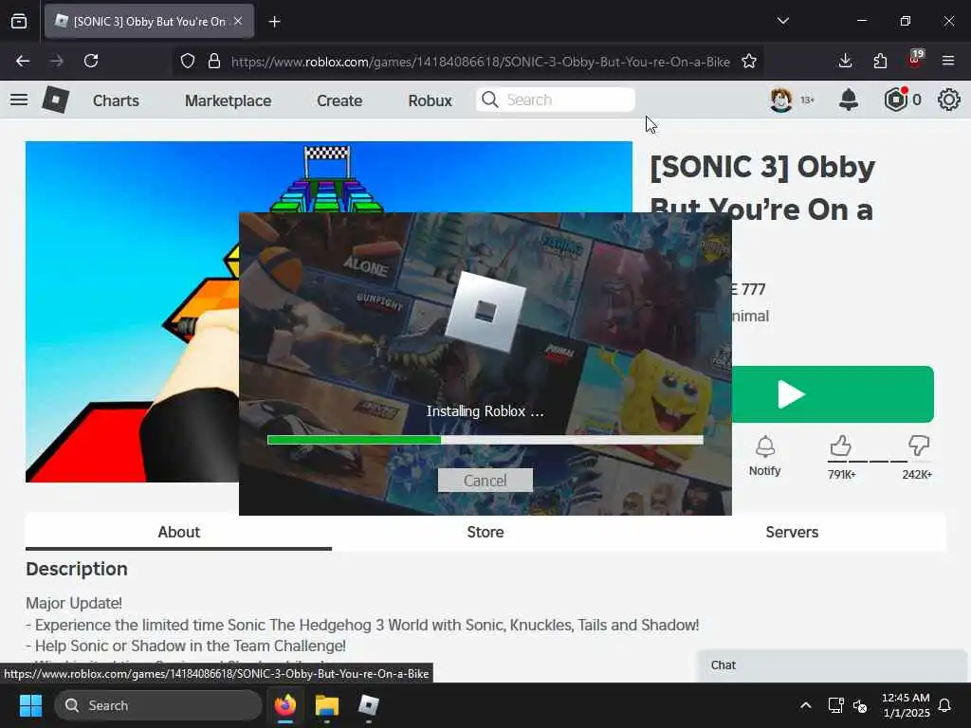971x728 pixels.
Task: Click the Roblox logo home icon
Action: coord(55,100)
